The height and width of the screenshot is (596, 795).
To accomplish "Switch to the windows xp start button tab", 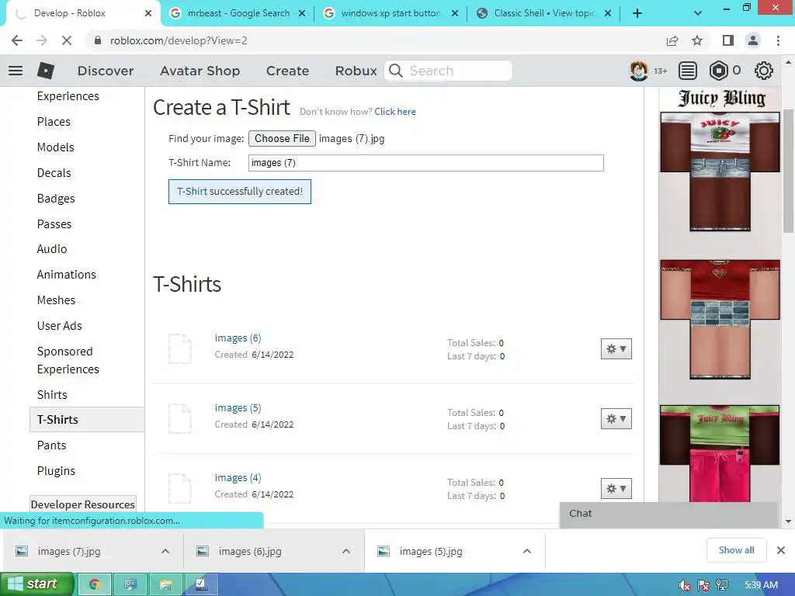I will (391, 13).
